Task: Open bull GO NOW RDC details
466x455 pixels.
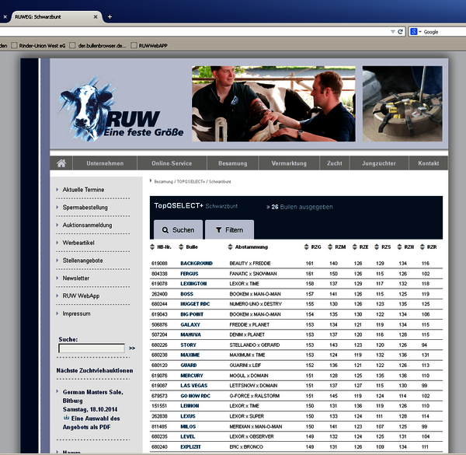Action: pos(195,396)
